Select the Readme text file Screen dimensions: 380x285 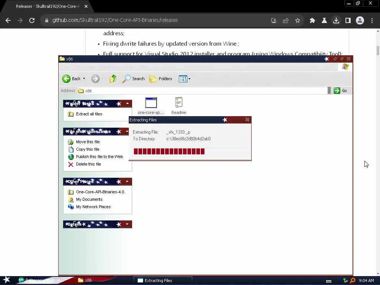pyautogui.click(x=178, y=106)
